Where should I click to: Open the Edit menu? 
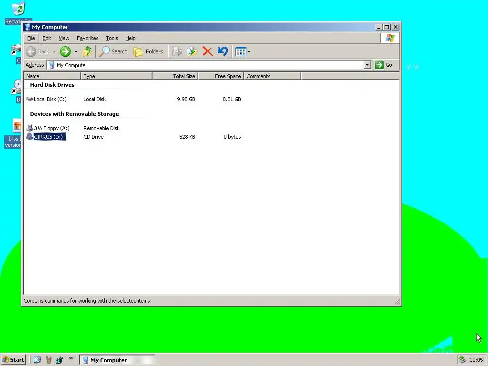point(47,38)
